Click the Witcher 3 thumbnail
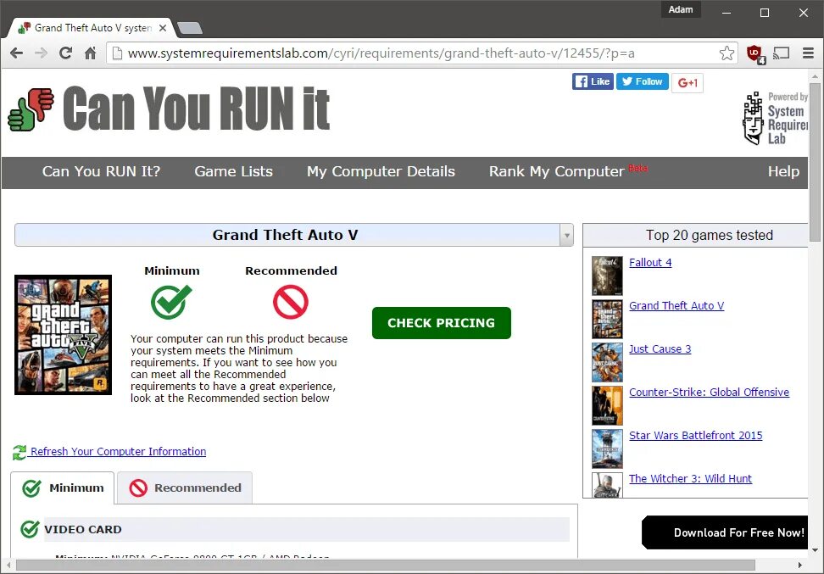This screenshot has height=574, width=824. pyautogui.click(x=607, y=485)
